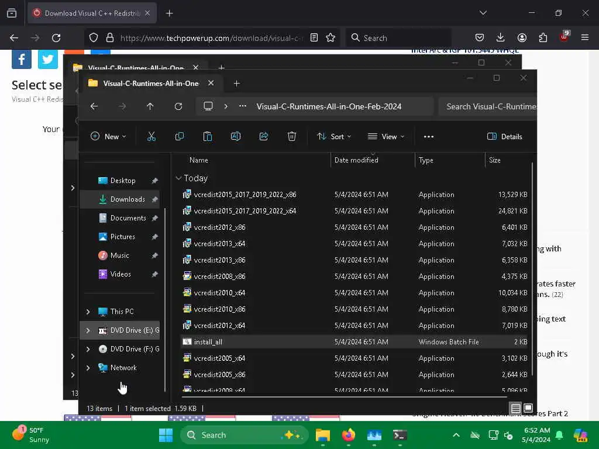
Task: Unpin Desktop using its pin icon
Action: [154, 181]
